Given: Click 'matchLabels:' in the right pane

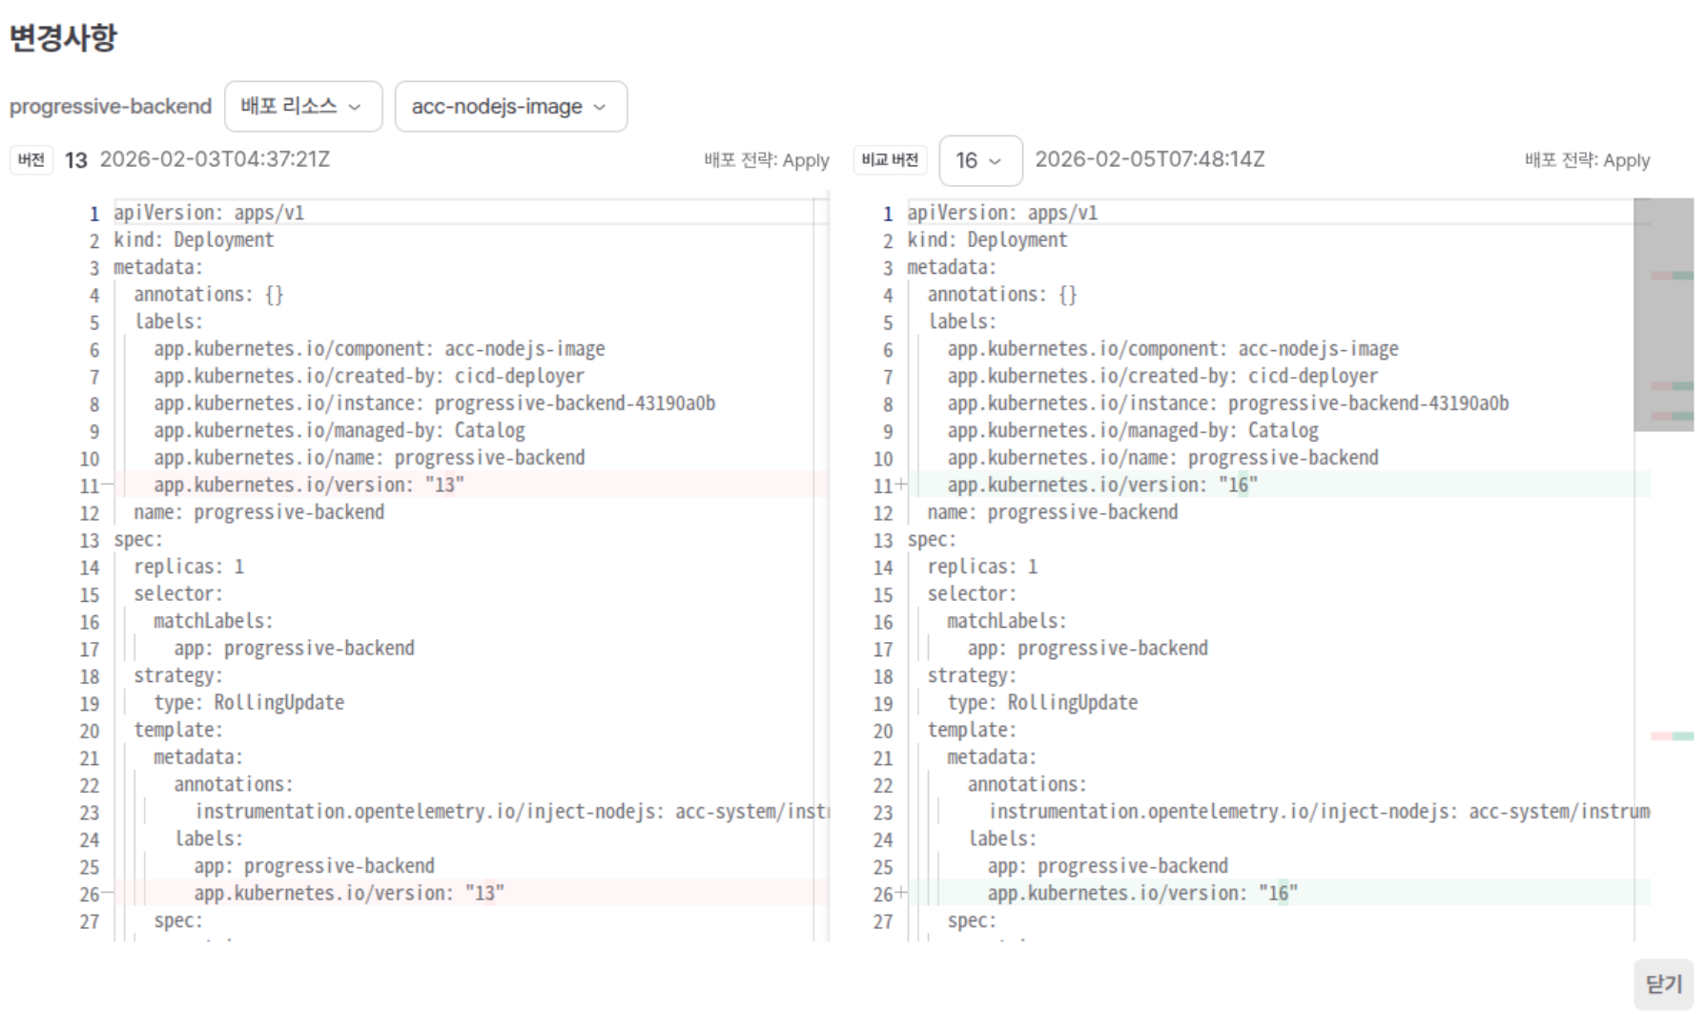Looking at the screenshot, I should pyautogui.click(x=1007, y=621).
